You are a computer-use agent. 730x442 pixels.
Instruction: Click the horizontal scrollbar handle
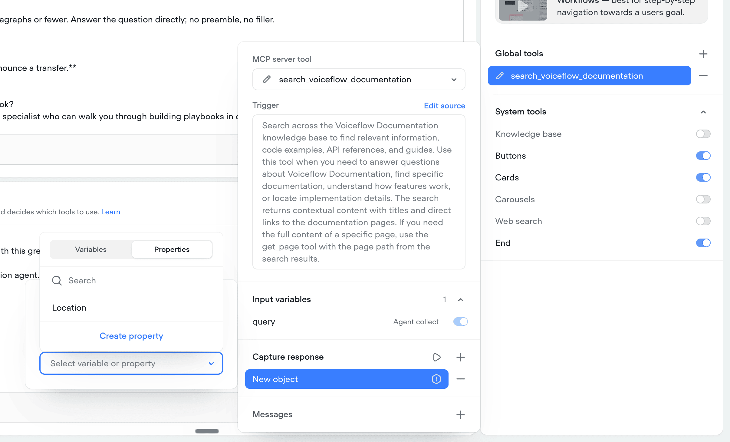tap(207, 431)
